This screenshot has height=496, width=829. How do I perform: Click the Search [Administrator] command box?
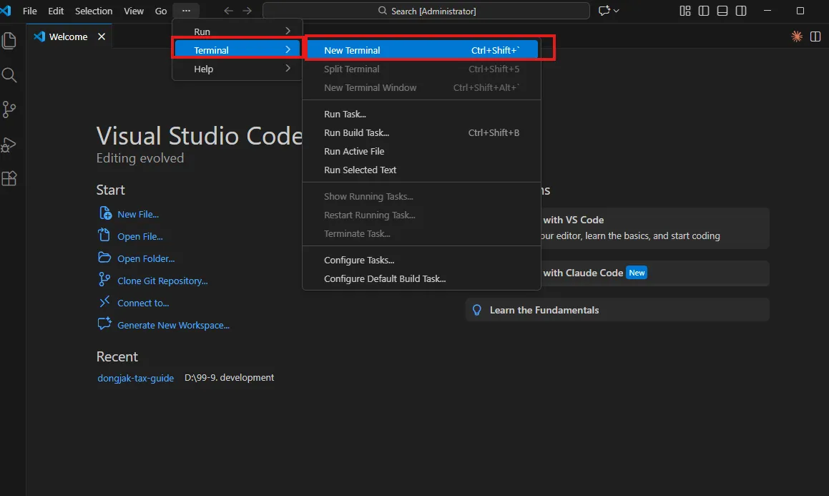tap(426, 11)
